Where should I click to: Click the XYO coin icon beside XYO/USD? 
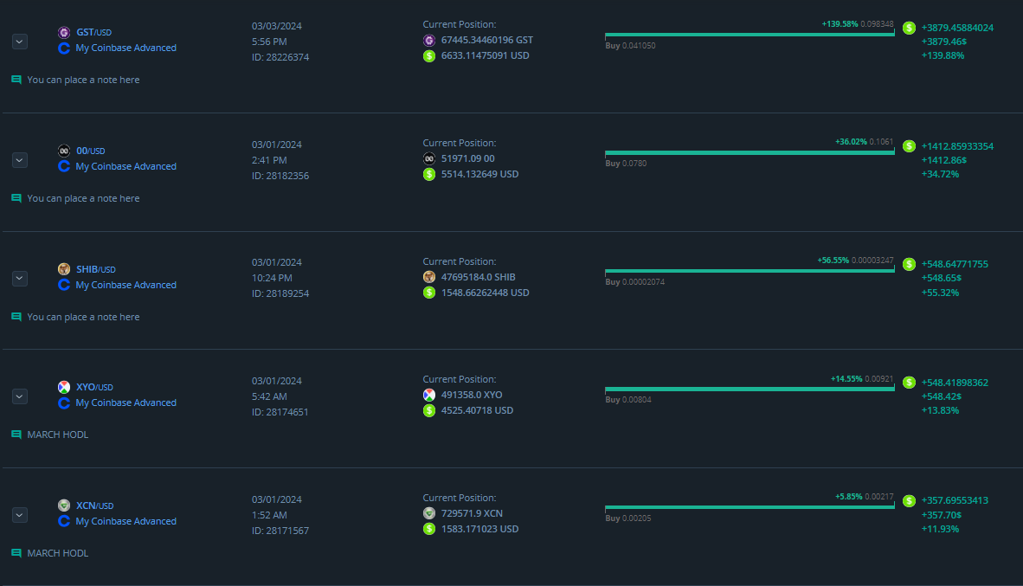(x=64, y=387)
